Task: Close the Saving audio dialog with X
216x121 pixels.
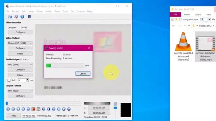Action: pos(89,48)
